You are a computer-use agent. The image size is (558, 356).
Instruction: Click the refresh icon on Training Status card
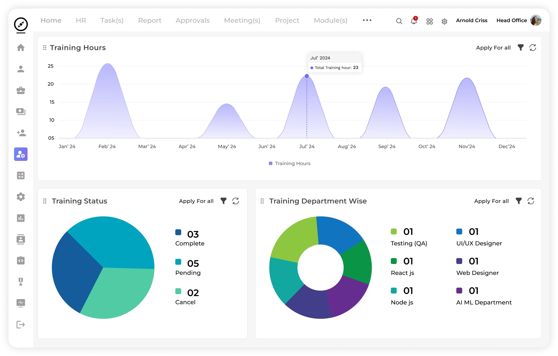coord(236,201)
